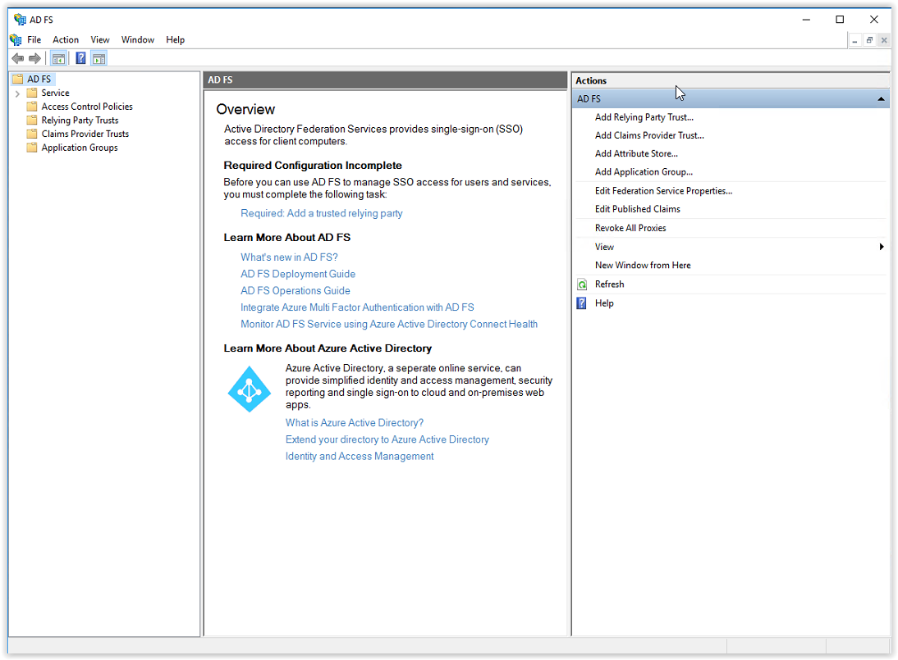Click the blue Help icon in Actions
This screenshot has height=660, width=898.
(582, 303)
